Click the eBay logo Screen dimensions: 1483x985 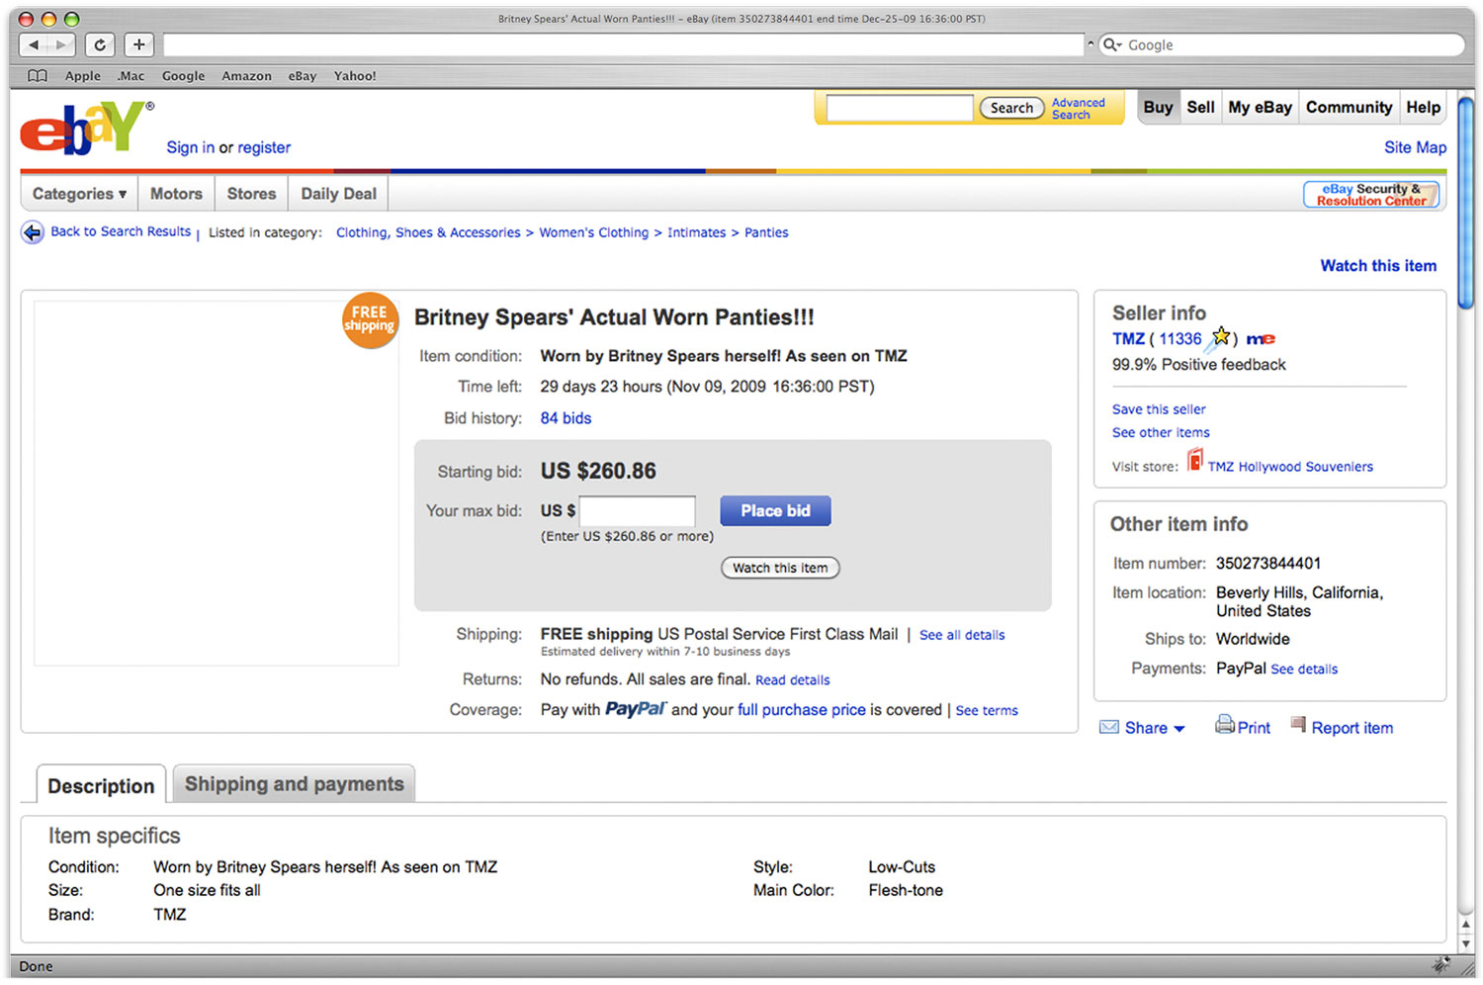87,129
